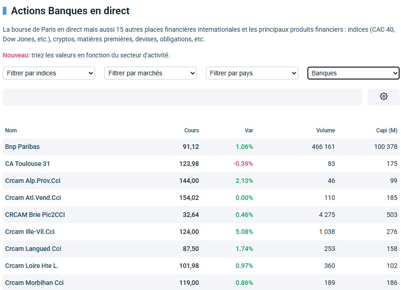This screenshot has height=290, width=401.
Task: Click the Crcam Langued Cci link
Action: click(x=33, y=249)
